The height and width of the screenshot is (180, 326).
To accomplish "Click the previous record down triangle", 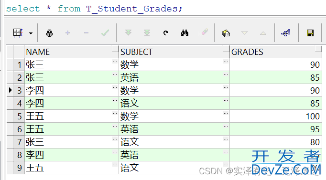I will (x=245, y=33).
